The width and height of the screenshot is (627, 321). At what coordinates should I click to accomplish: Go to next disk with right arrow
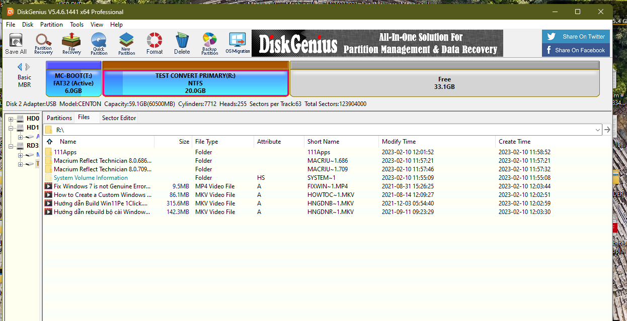[x=28, y=67]
